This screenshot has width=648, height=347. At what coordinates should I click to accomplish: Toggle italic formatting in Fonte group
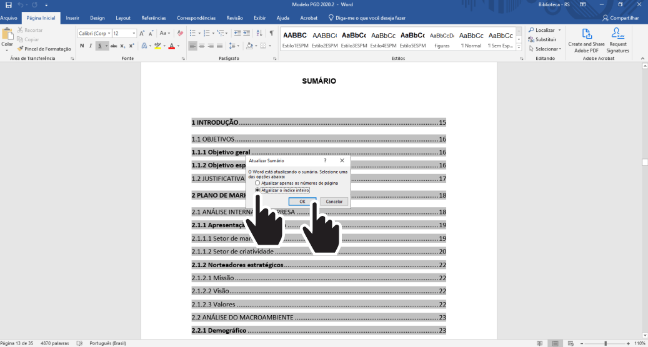[91, 46]
